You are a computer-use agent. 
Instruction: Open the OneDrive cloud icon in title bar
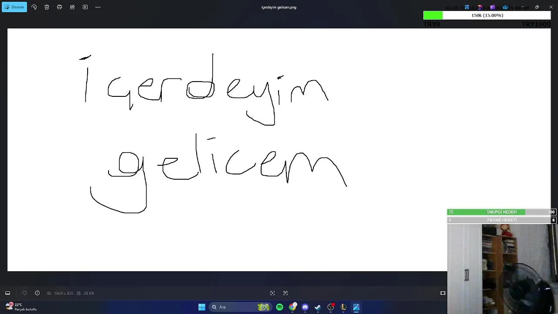505,7
